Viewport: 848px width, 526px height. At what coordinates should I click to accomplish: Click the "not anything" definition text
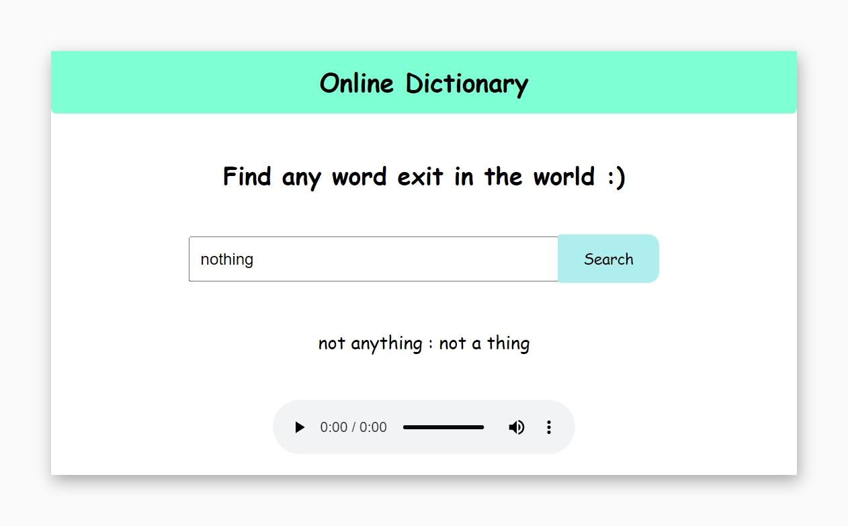pyautogui.click(x=370, y=343)
